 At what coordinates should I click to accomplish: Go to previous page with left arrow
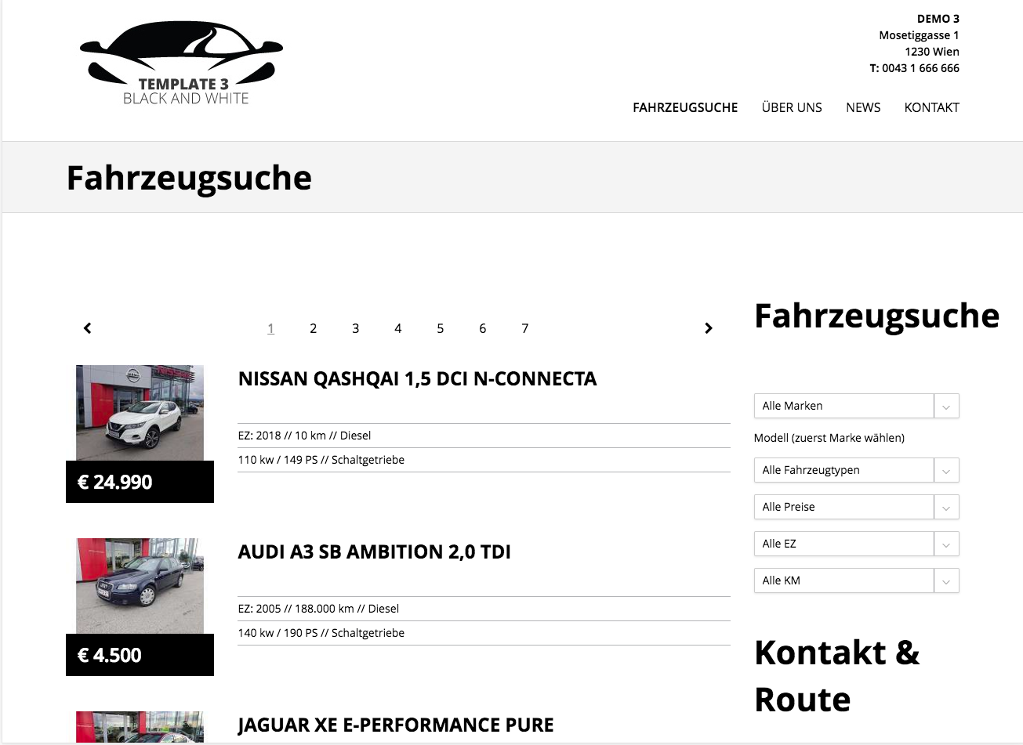[88, 328]
